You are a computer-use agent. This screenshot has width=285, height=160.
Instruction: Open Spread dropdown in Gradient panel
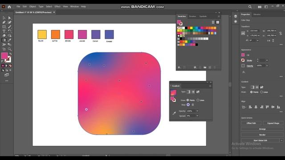tap(197, 116)
